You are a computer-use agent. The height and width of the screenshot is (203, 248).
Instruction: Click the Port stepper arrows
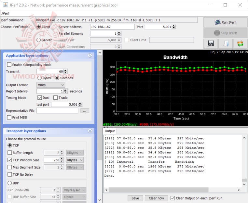174,27
